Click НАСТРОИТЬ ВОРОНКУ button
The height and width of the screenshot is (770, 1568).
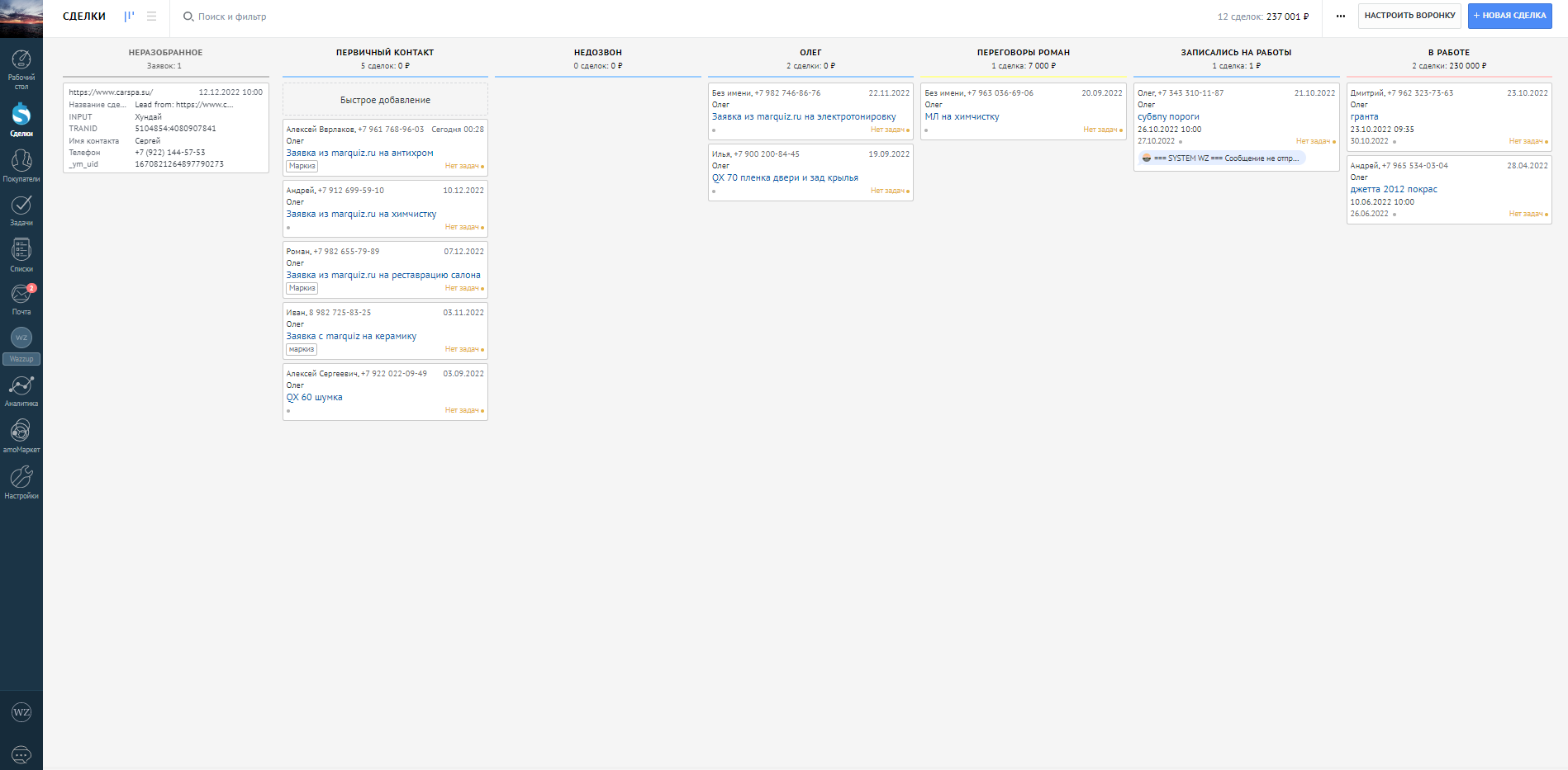pyautogui.click(x=1409, y=16)
